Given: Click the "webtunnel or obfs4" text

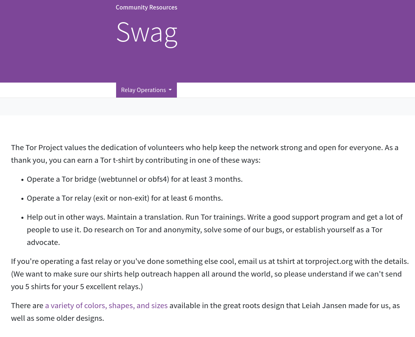Looking at the screenshot, I should pyautogui.click(x=135, y=179).
